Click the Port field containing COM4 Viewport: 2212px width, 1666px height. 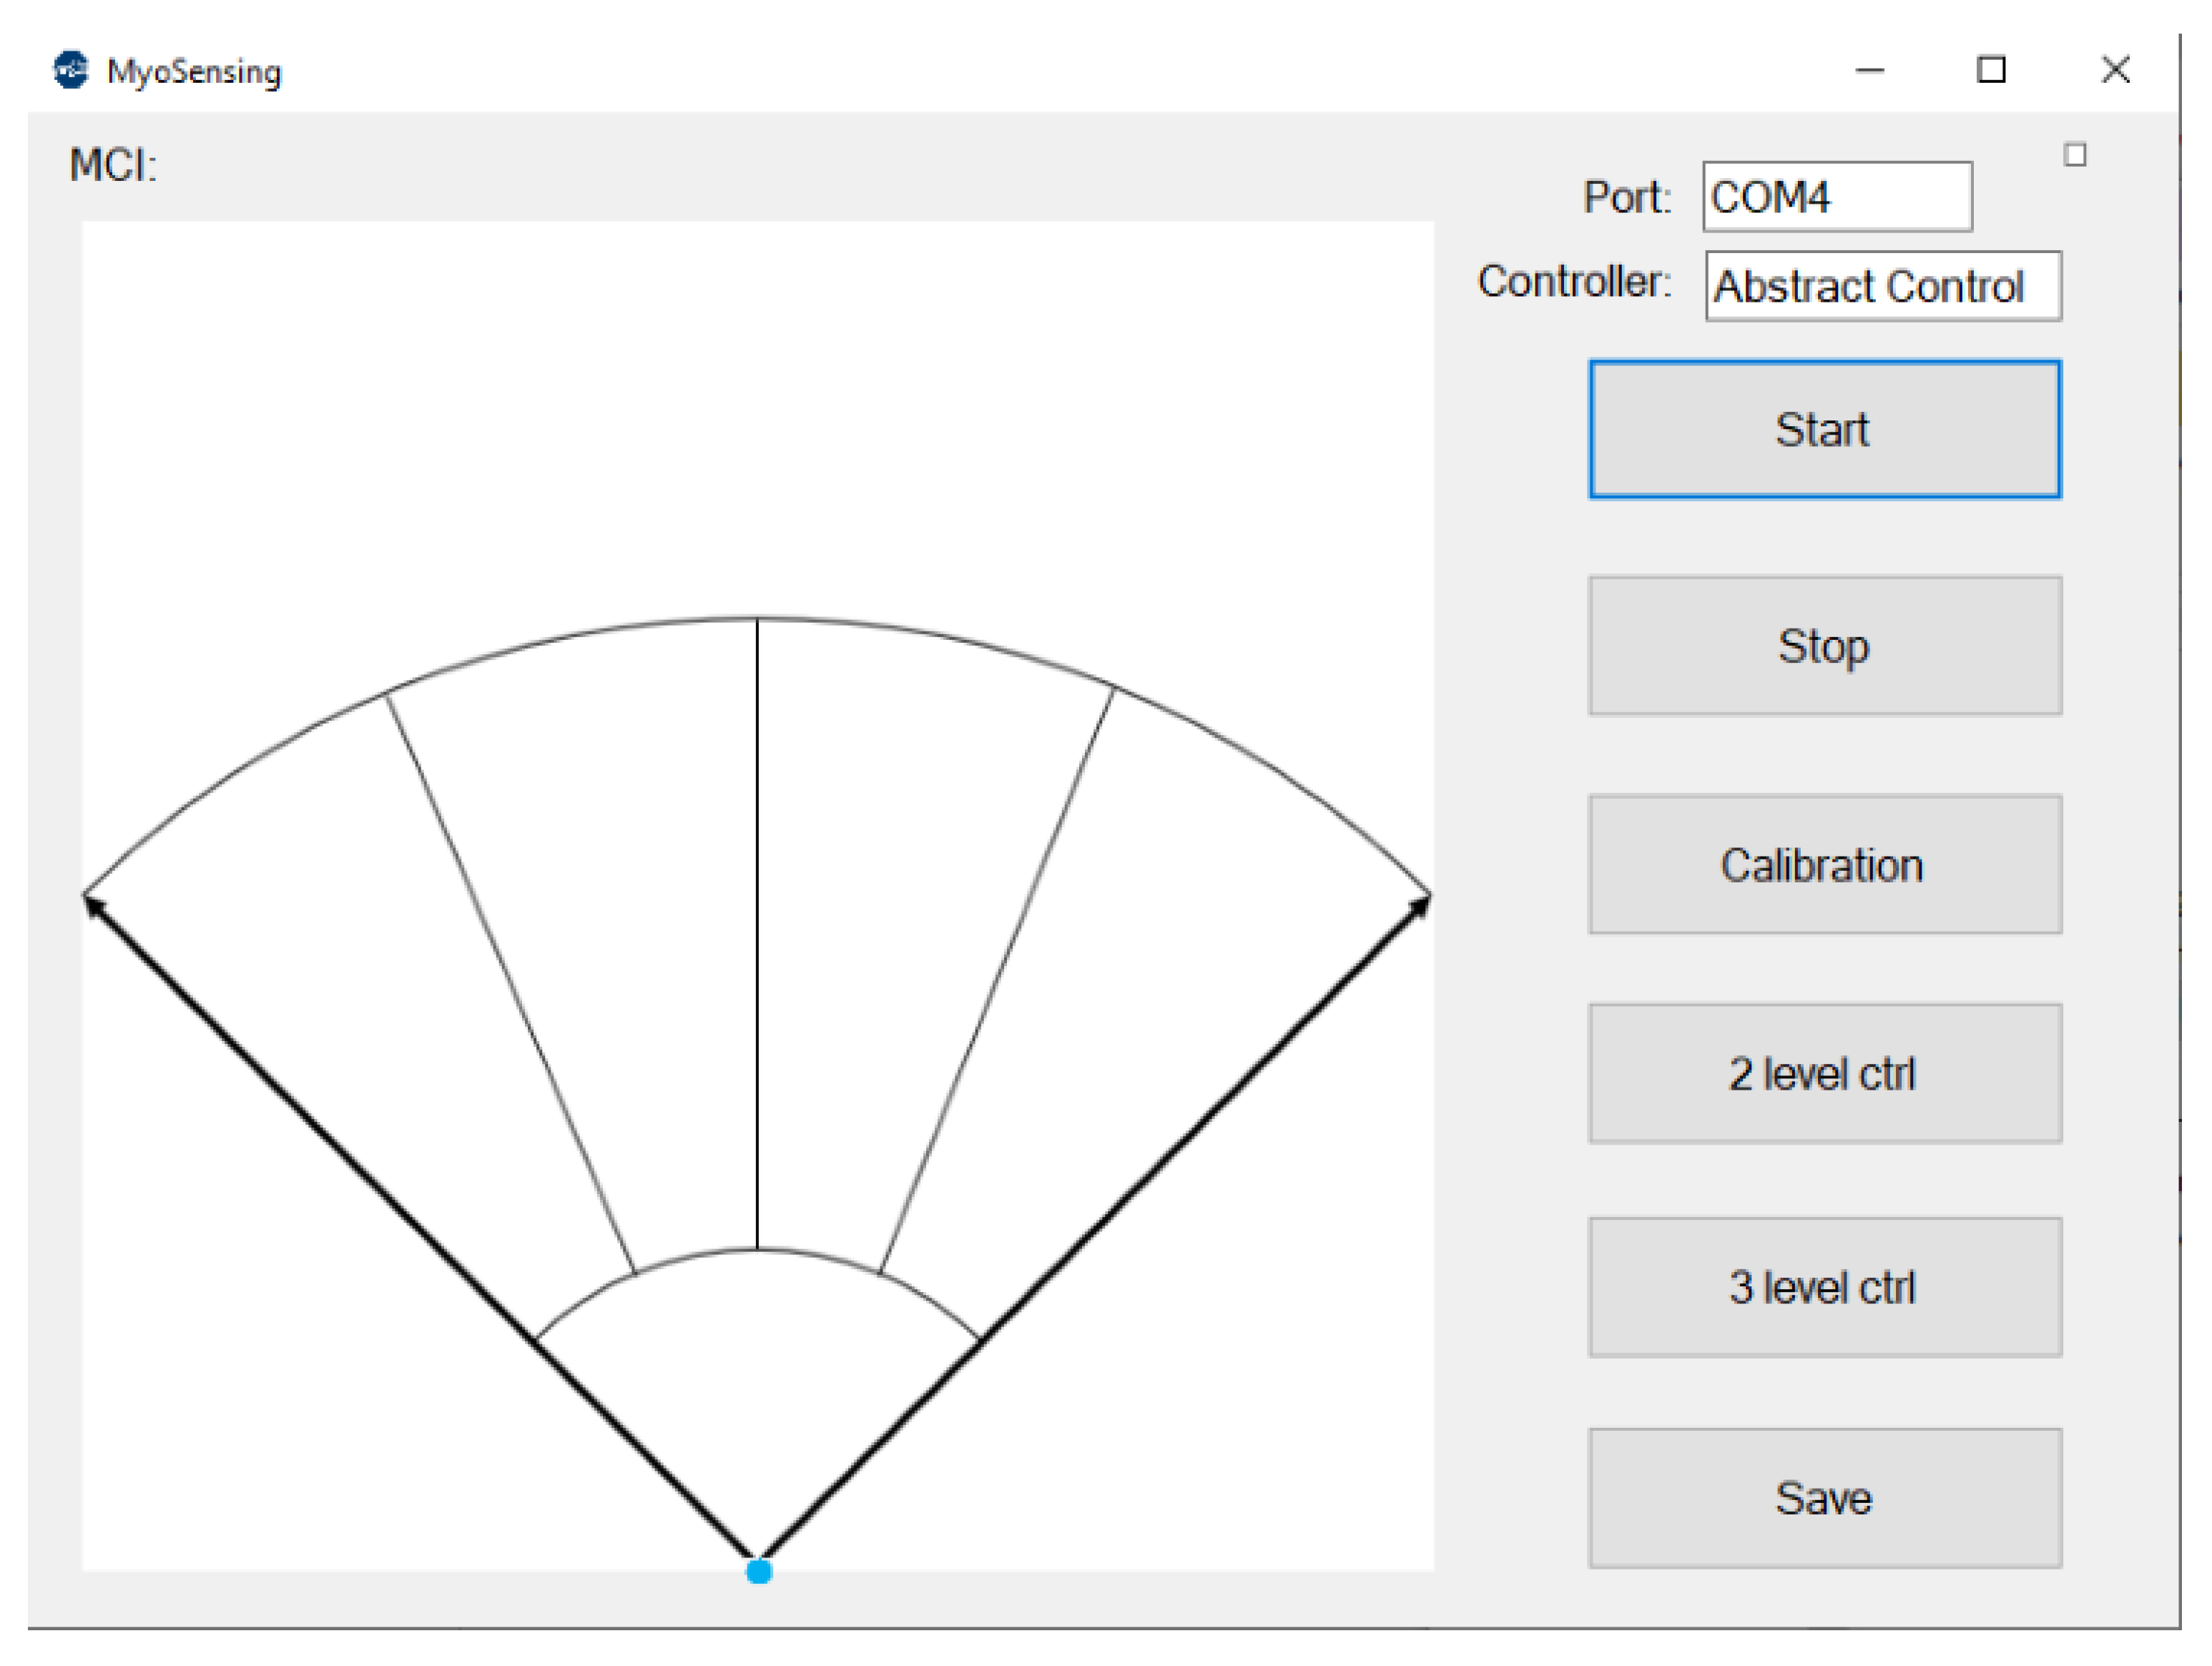tap(1837, 197)
